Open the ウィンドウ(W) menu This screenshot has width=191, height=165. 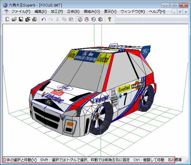click(x=133, y=12)
